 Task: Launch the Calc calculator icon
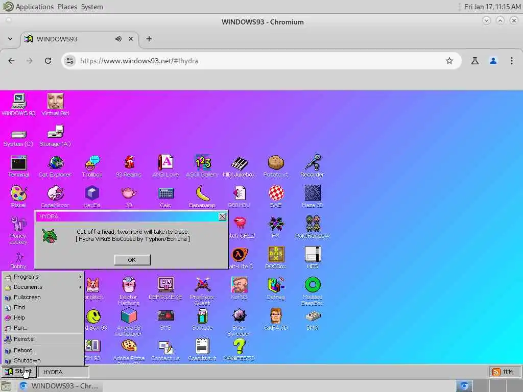pos(165,197)
